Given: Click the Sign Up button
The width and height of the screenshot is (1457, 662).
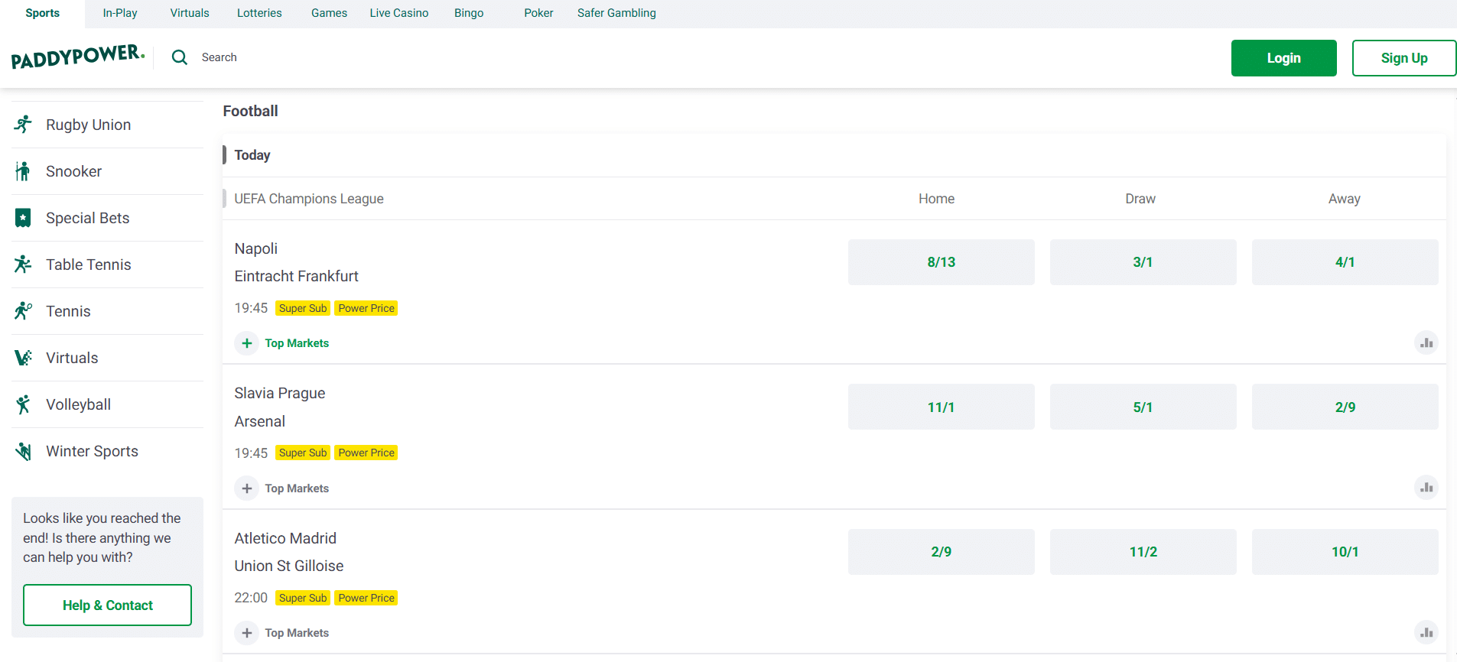Looking at the screenshot, I should tap(1404, 58).
